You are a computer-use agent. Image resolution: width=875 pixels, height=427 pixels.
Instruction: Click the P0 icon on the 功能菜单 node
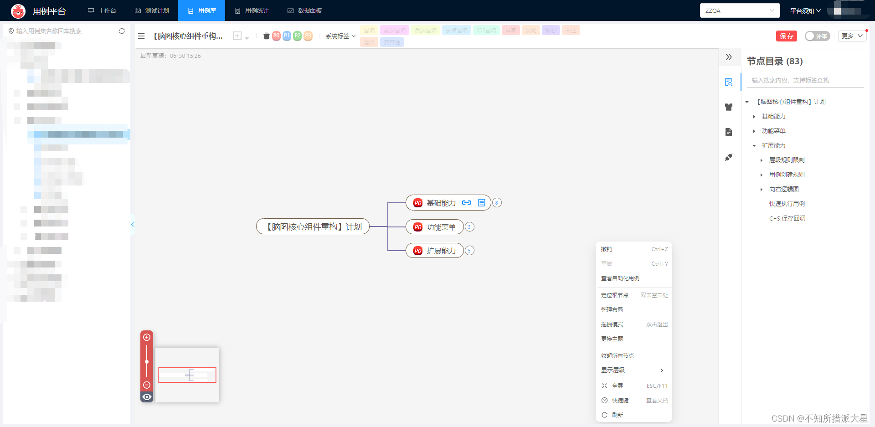418,227
